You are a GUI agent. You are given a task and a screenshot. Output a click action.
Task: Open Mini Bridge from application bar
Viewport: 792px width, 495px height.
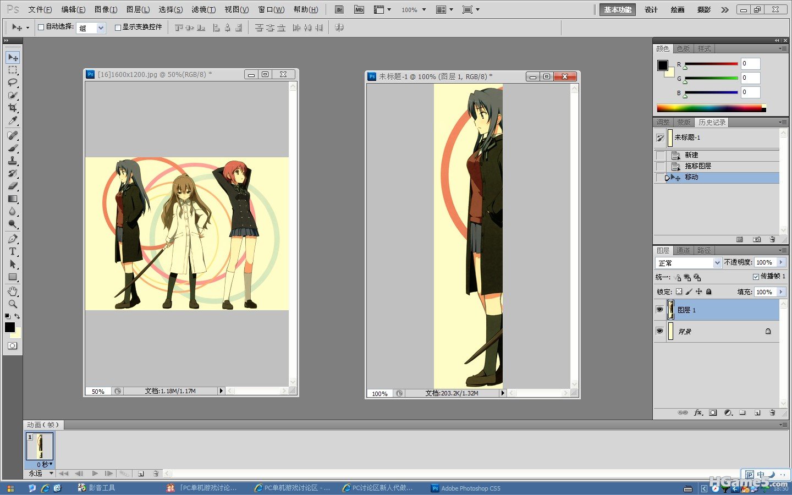pyautogui.click(x=359, y=9)
